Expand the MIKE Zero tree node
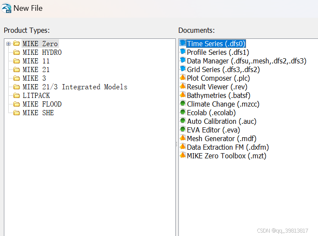318x236 pixels. coord(8,44)
